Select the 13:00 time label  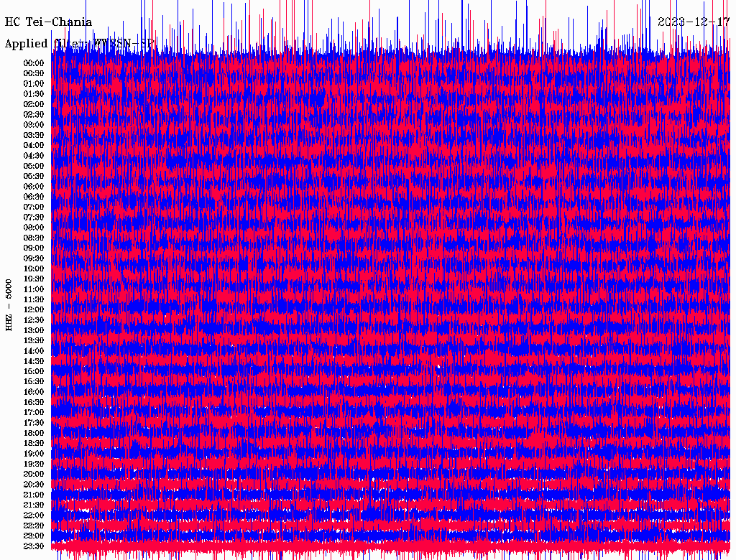click(x=34, y=330)
